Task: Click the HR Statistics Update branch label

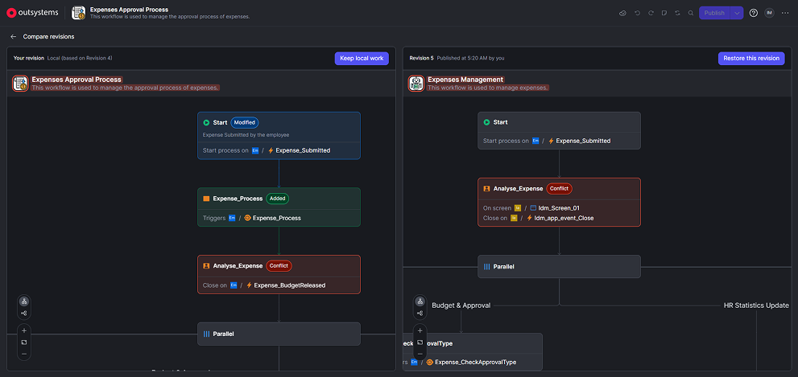Action: tap(756, 305)
